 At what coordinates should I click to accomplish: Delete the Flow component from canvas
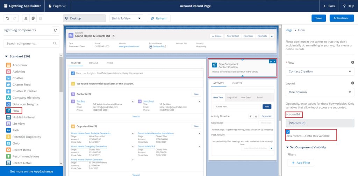tap(275, 61)
